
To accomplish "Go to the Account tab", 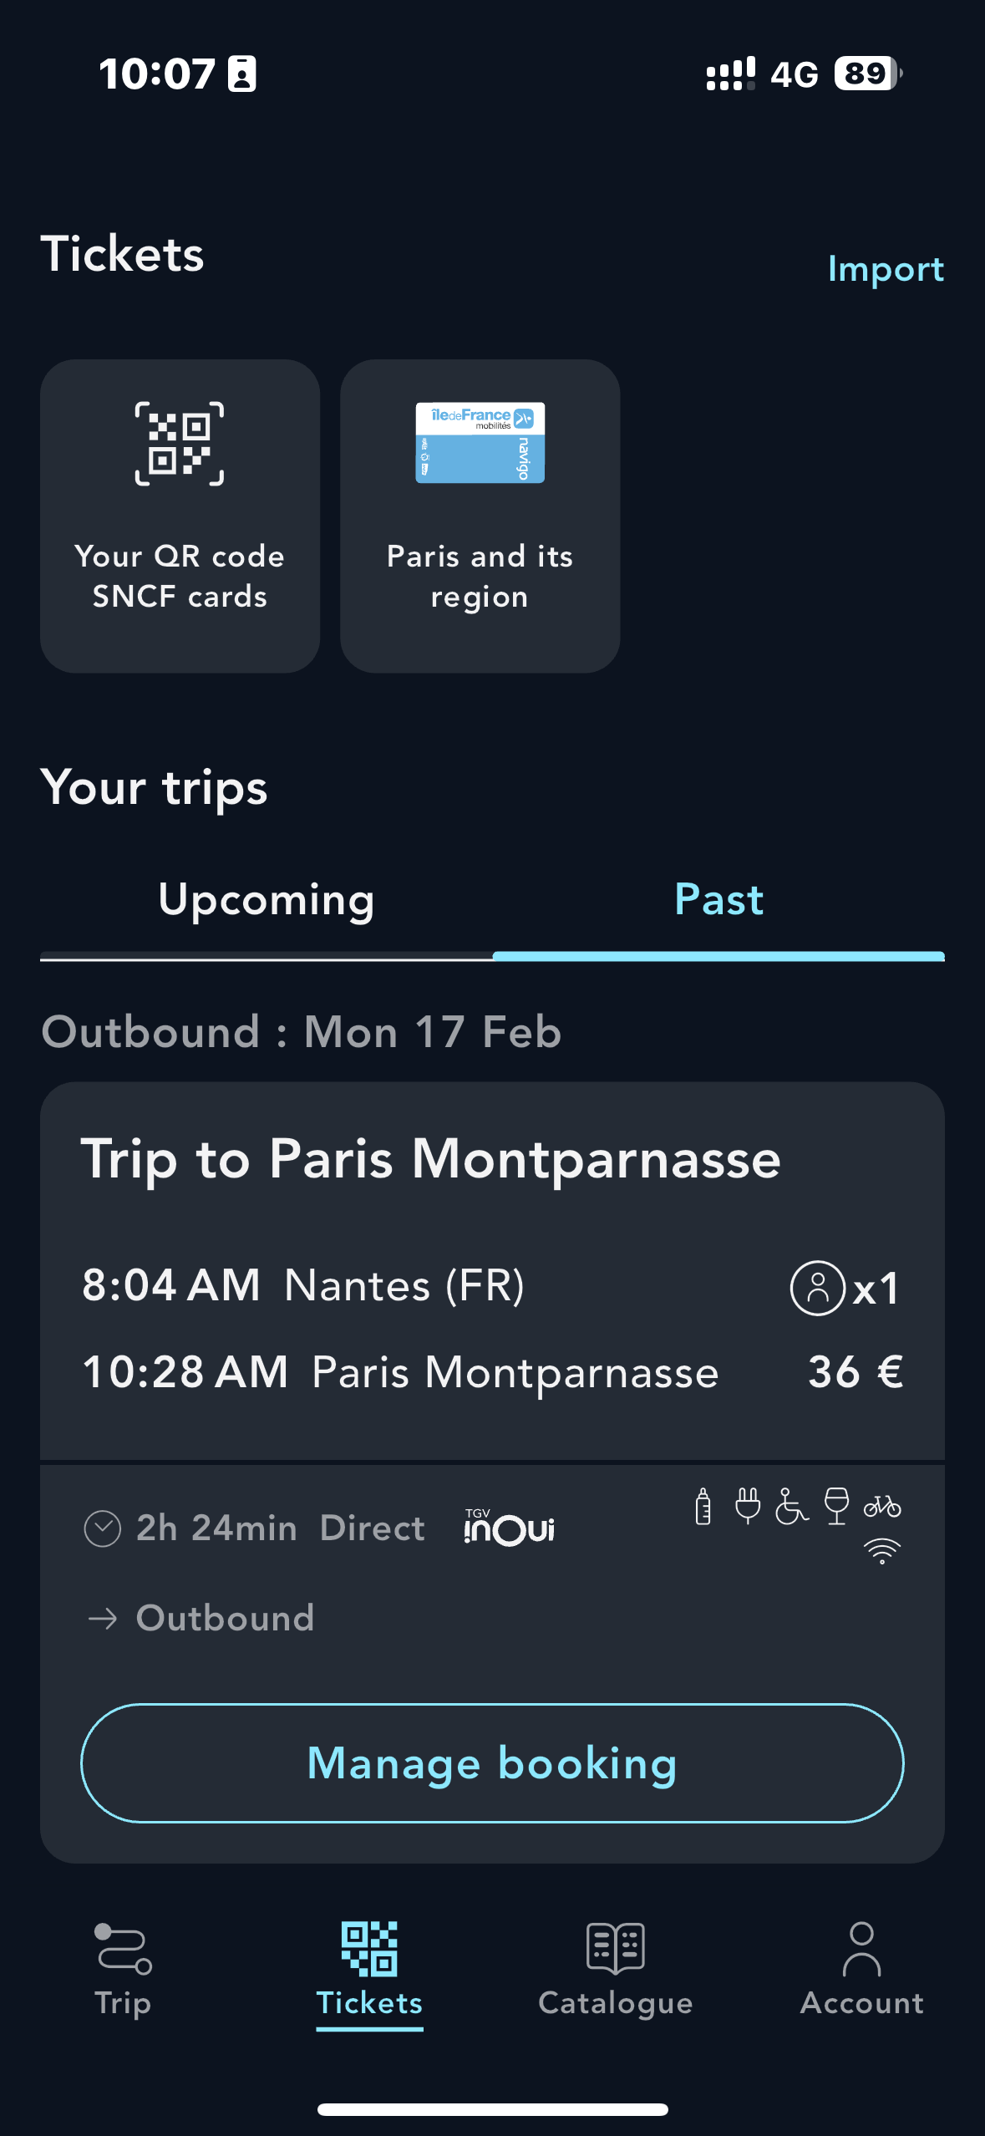I will [x=861, y=1968].
